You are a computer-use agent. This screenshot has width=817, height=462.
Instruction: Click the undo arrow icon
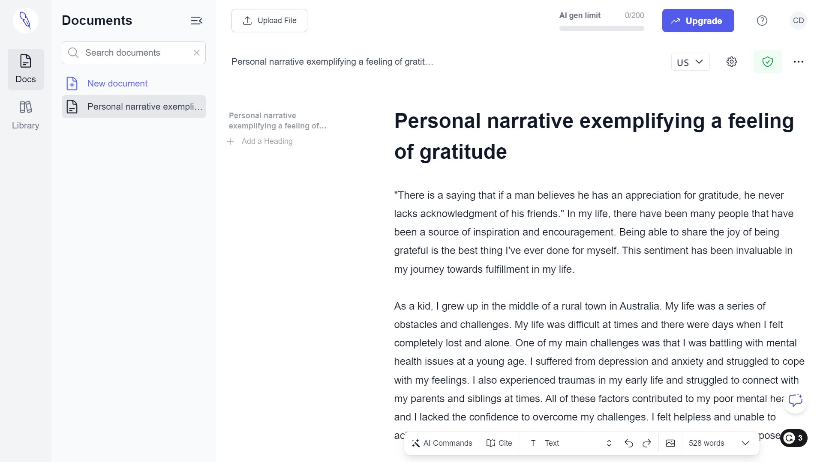tap(629, 443)
